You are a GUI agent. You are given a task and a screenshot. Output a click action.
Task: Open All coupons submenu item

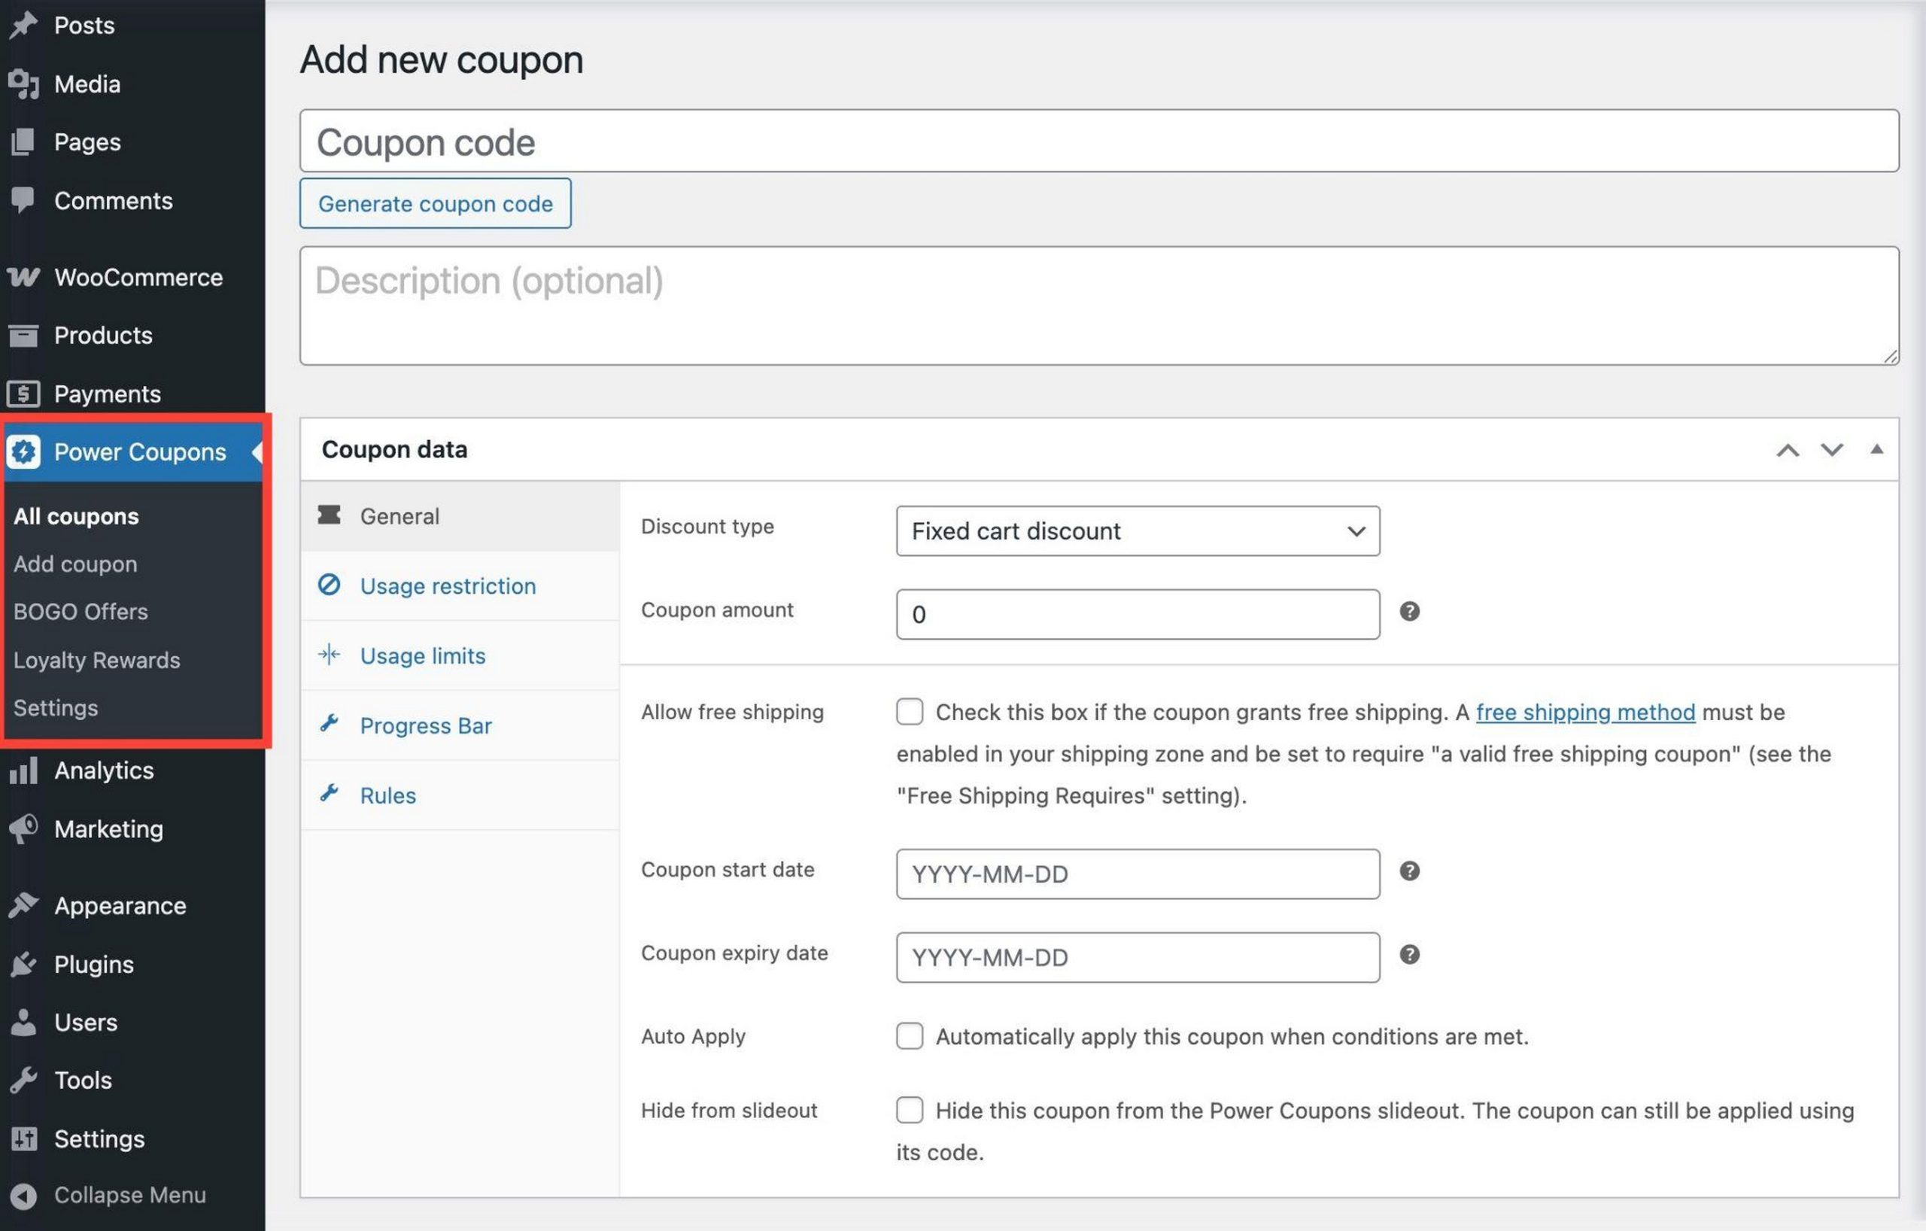point(76,517)
